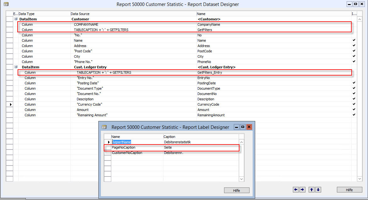This screenshot has width=368, height=200.
Task: Move row up with up arrow button
Action: [x=311, y=190]
